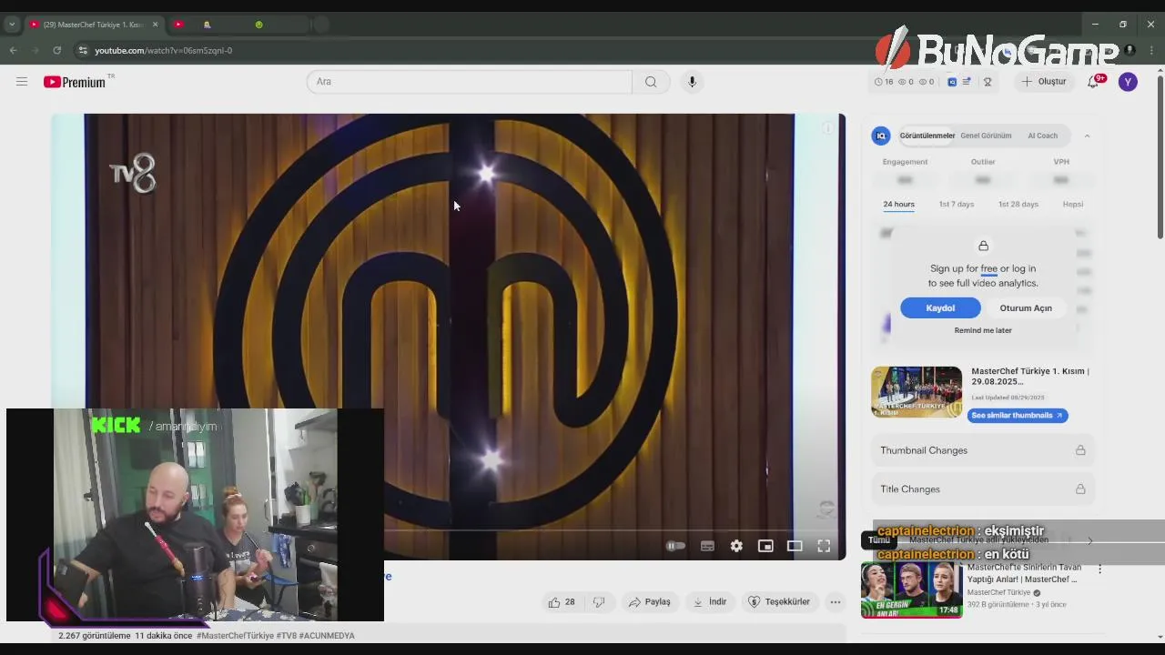Select the 24 hours period tab
Screen dimensions: 1165x655
click(x=898, y=205)
